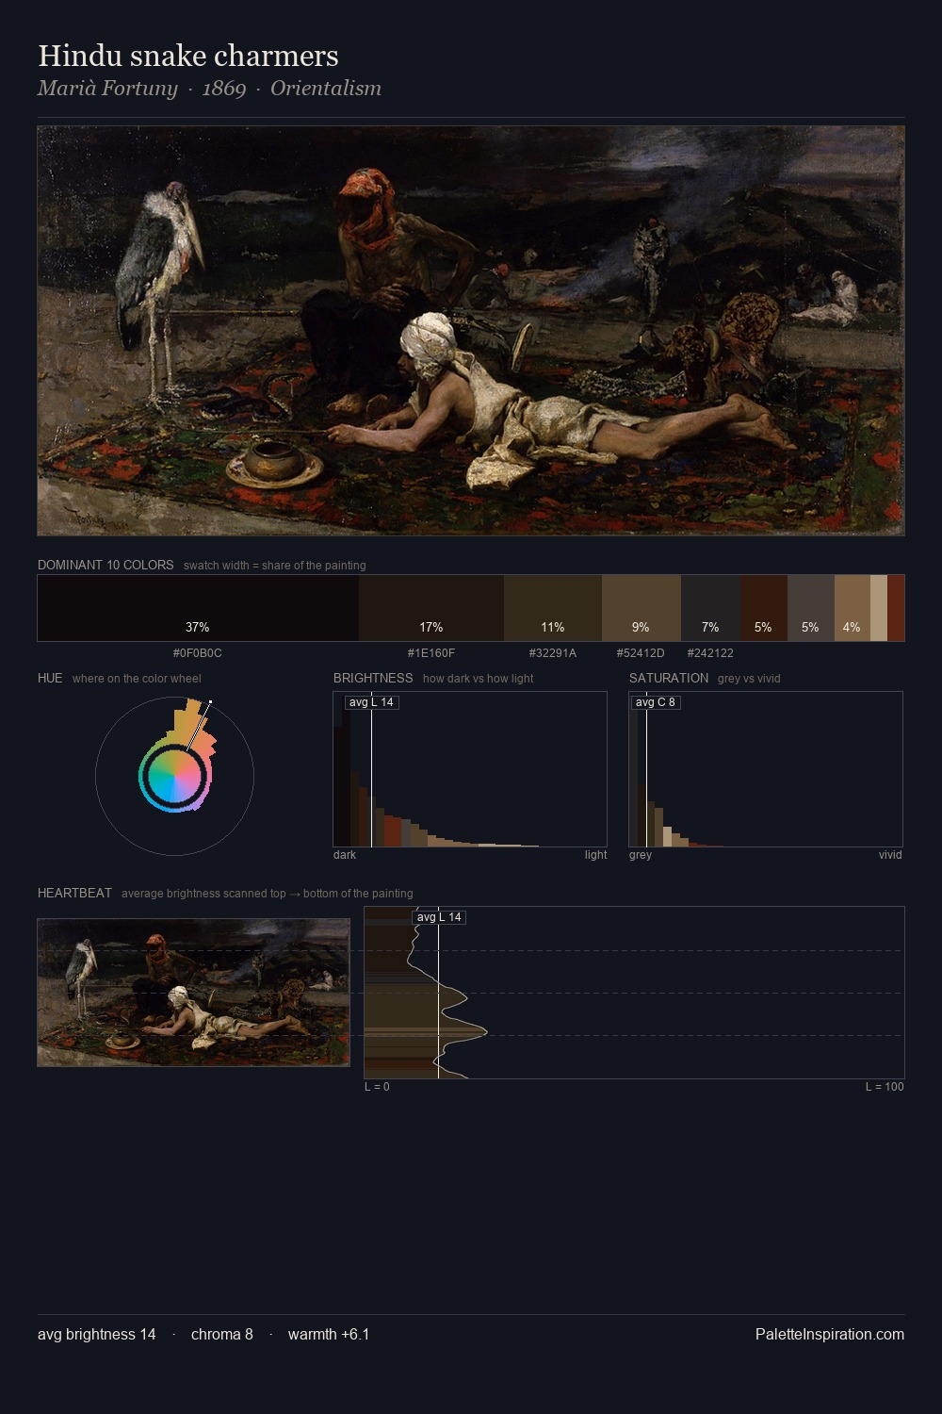
Task: Click the 'L = 100' axis label
Action: 885,1087
